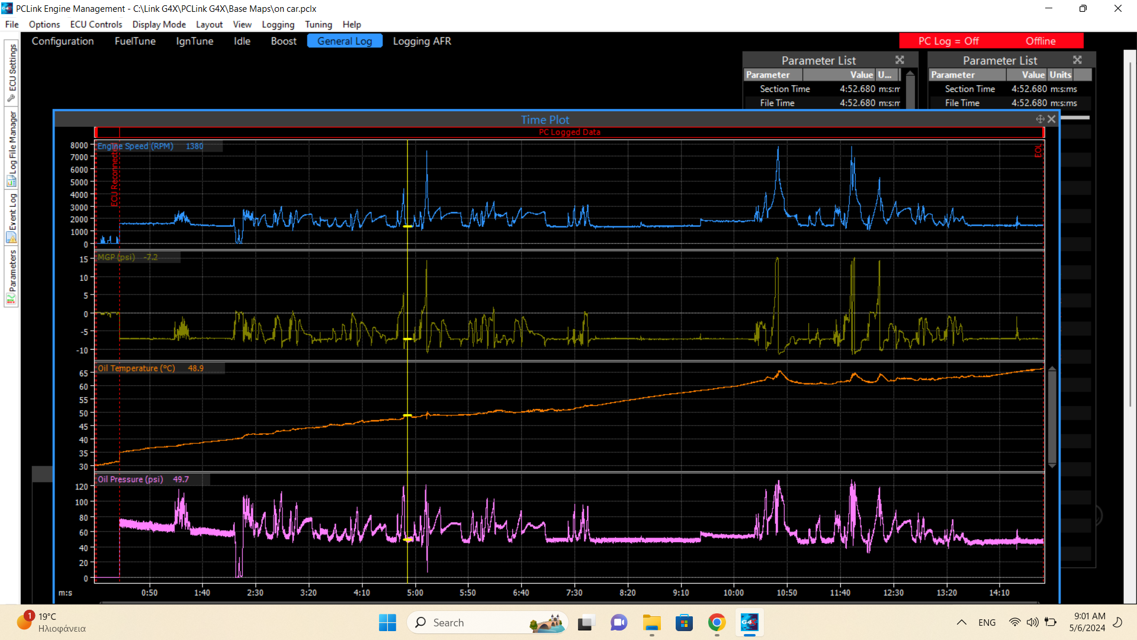The image size is (1137, 640).
Task: Toggle the PC Log = Off status indicator
Action: [948, 41]
